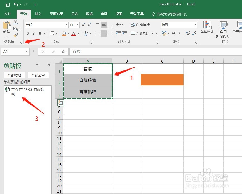242x194 pixels.
Task: Open the 对齐方式 dialog launcher
Action: pyautogui.click(x=157, y=43)
